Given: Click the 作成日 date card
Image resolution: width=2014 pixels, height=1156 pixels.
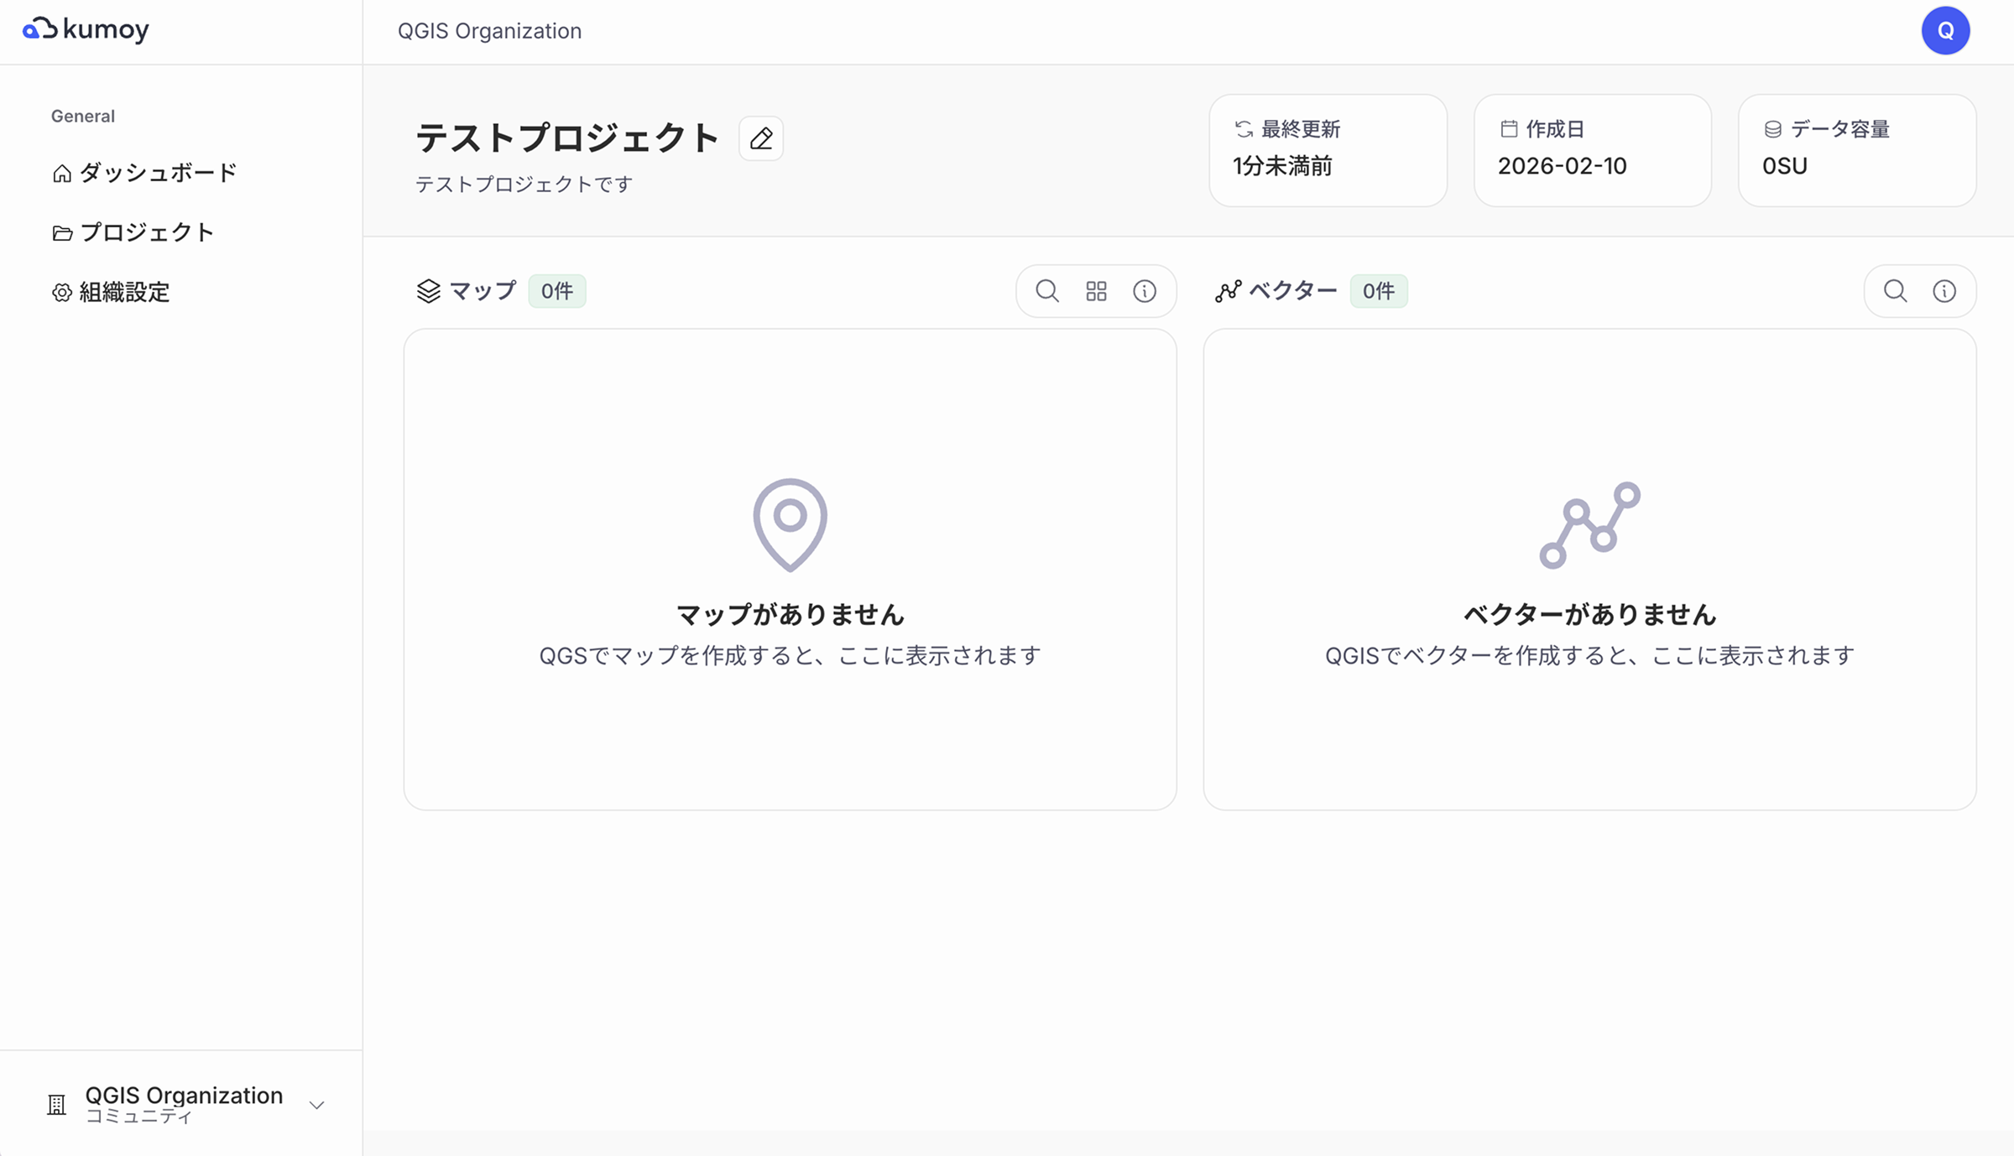Looking at the screenshot, I should point(1592,150).
